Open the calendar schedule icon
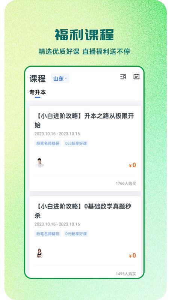The height and width of the screenshot is (300, 169). pyautogui.click(x=136, y=76)
